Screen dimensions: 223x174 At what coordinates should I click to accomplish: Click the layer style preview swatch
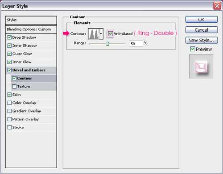[x=201, y=66]
